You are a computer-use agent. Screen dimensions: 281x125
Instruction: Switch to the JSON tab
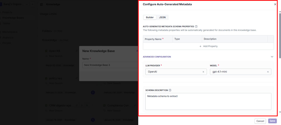point(162,17)
